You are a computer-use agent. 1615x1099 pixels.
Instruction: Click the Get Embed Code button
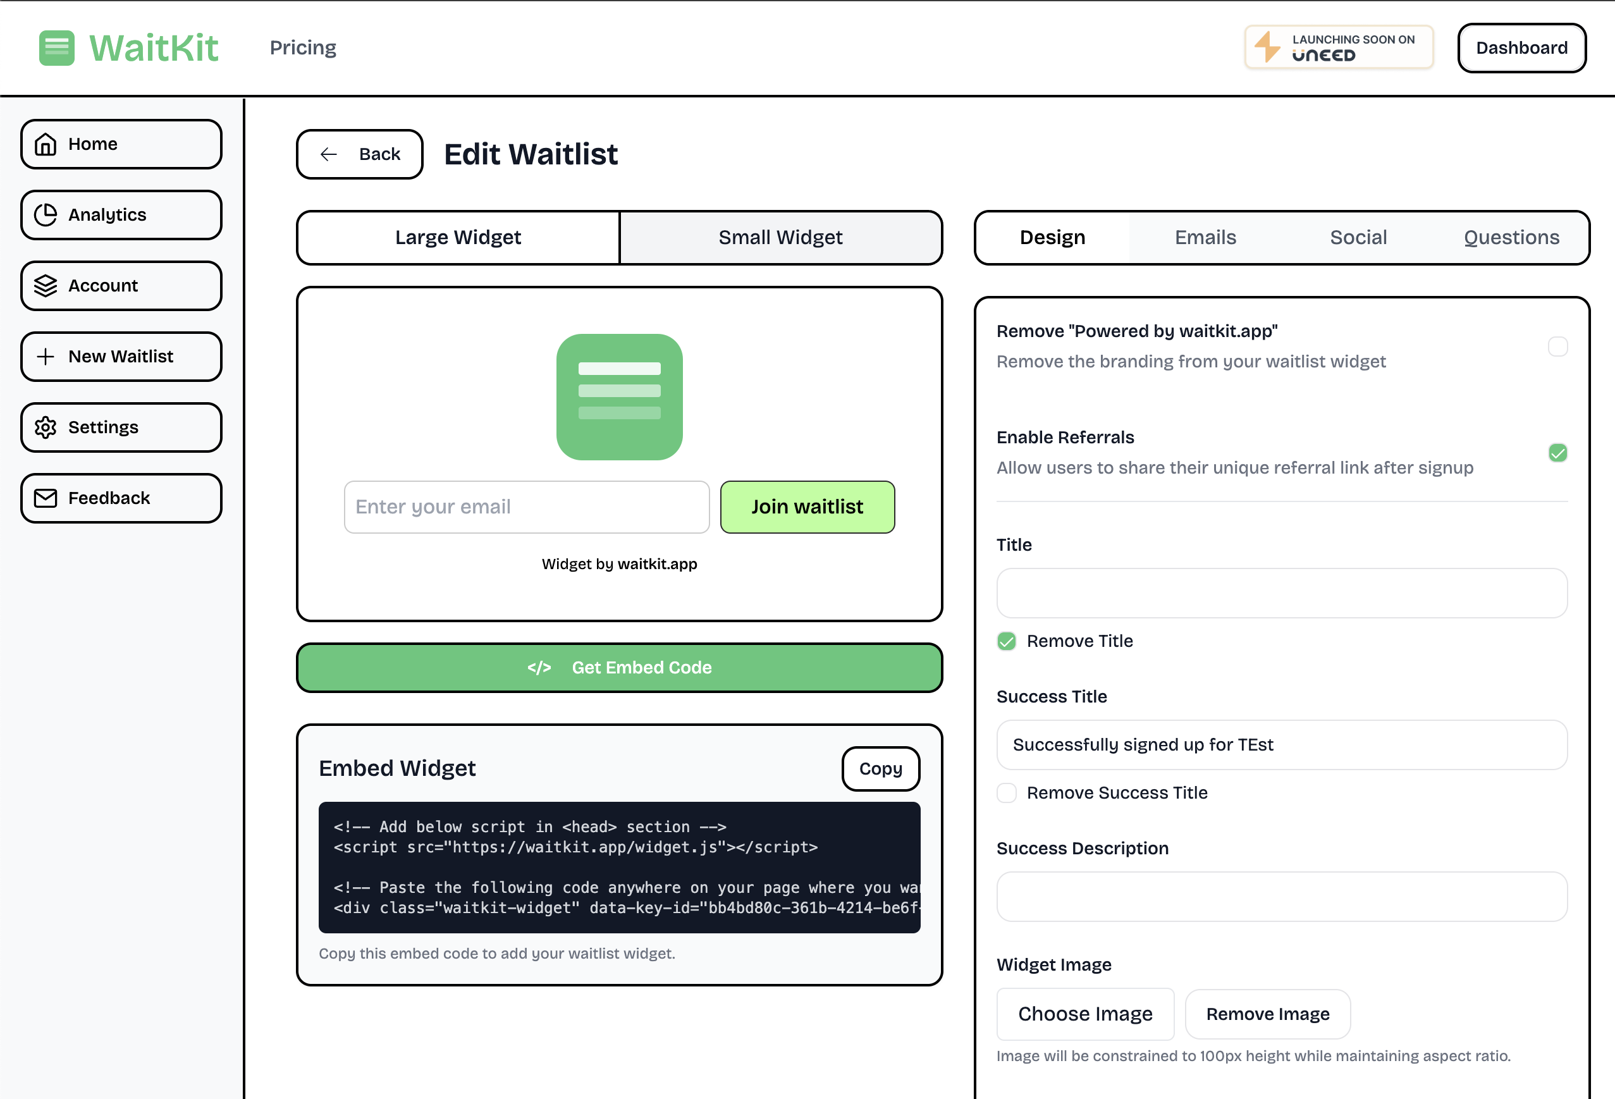pos(619,668)
